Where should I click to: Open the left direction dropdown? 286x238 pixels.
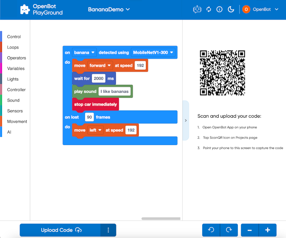pyautogui.click(x=95, y=130)
